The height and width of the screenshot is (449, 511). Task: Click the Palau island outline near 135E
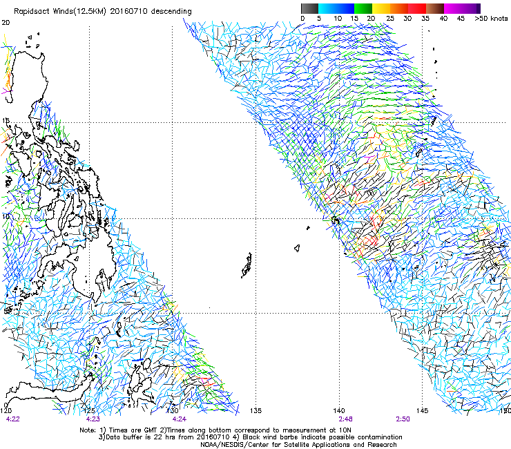click(x=247, y=265)
